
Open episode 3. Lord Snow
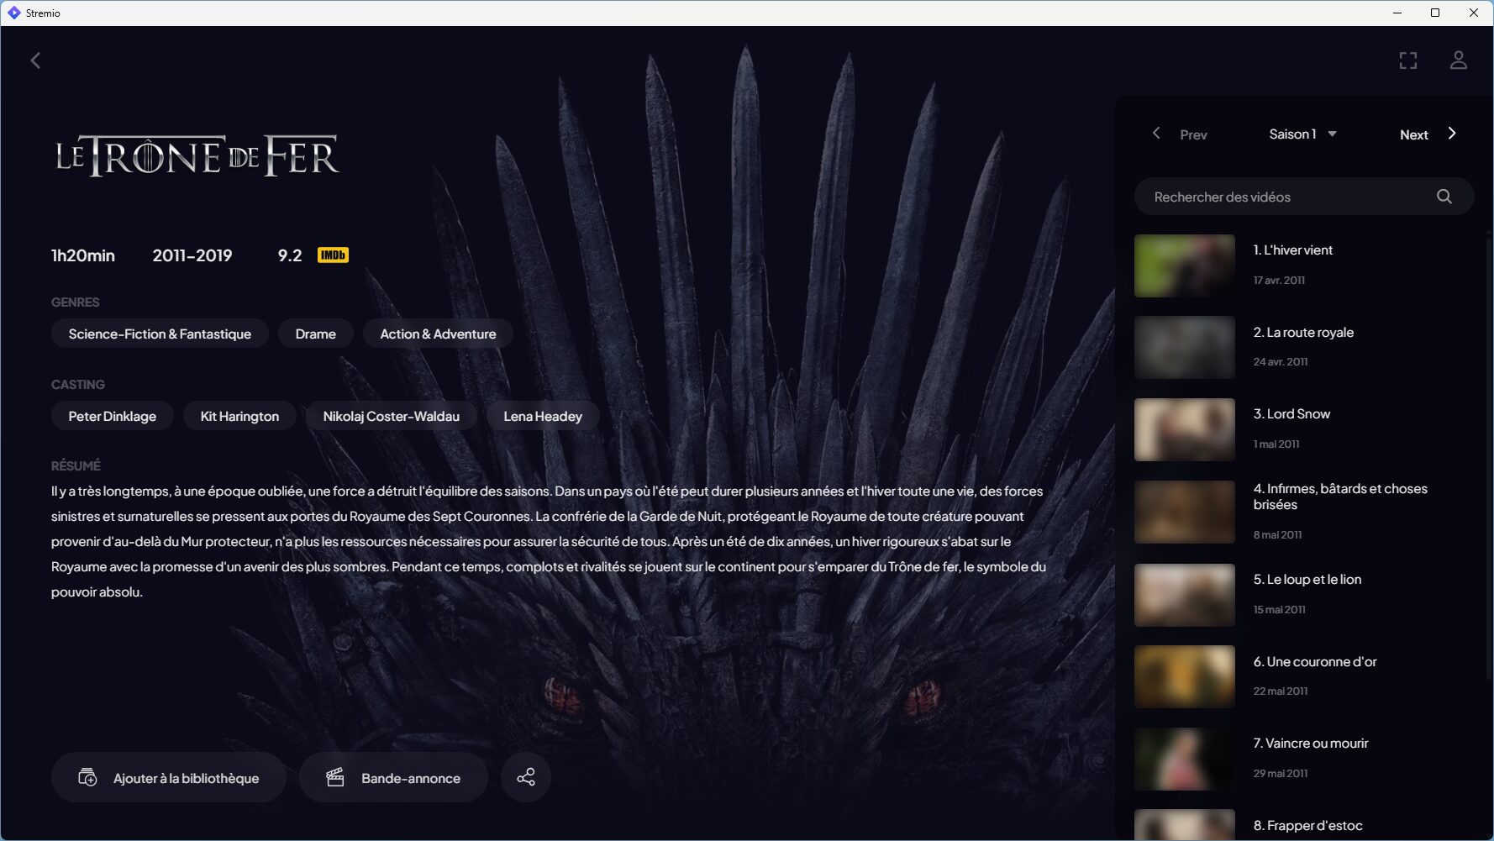click(1304, 429)
